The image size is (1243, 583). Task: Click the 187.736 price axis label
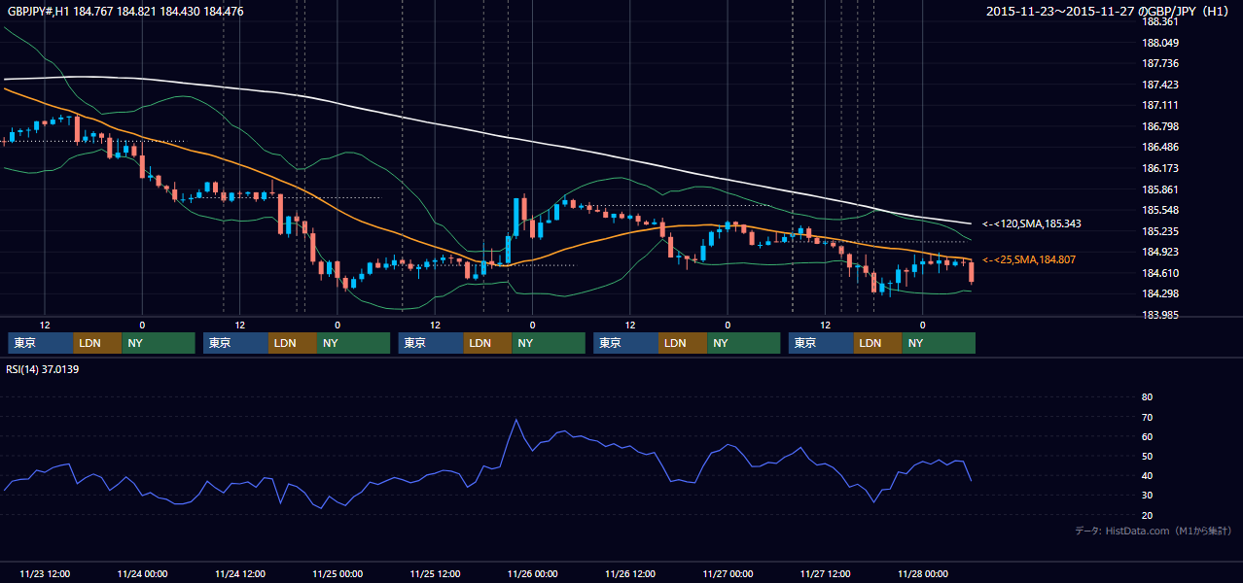coord(1160,63)
